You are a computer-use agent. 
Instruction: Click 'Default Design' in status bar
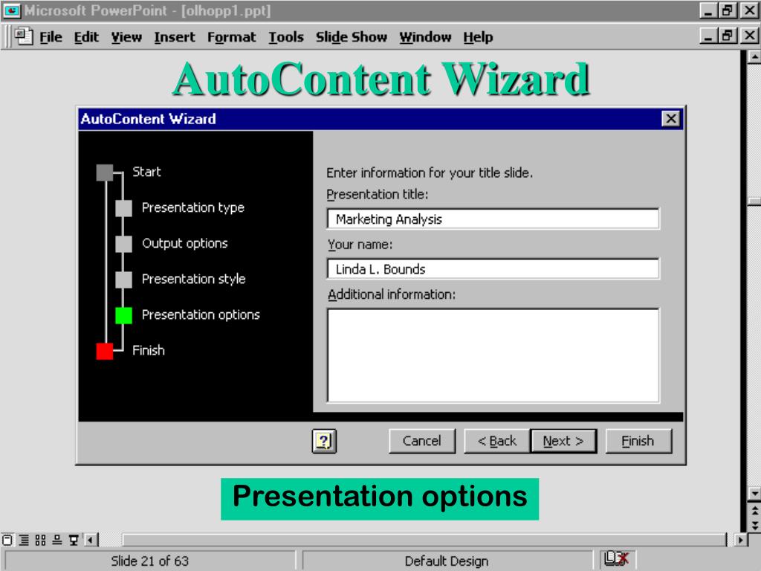447,561
